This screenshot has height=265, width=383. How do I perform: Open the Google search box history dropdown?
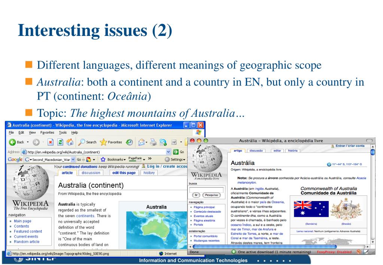point(73,159)
